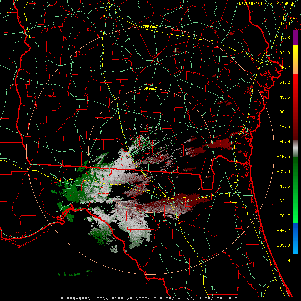This screenshot has width=301, height=301.
Task: Click the 76.7 legend value
Action: point(285,67)
